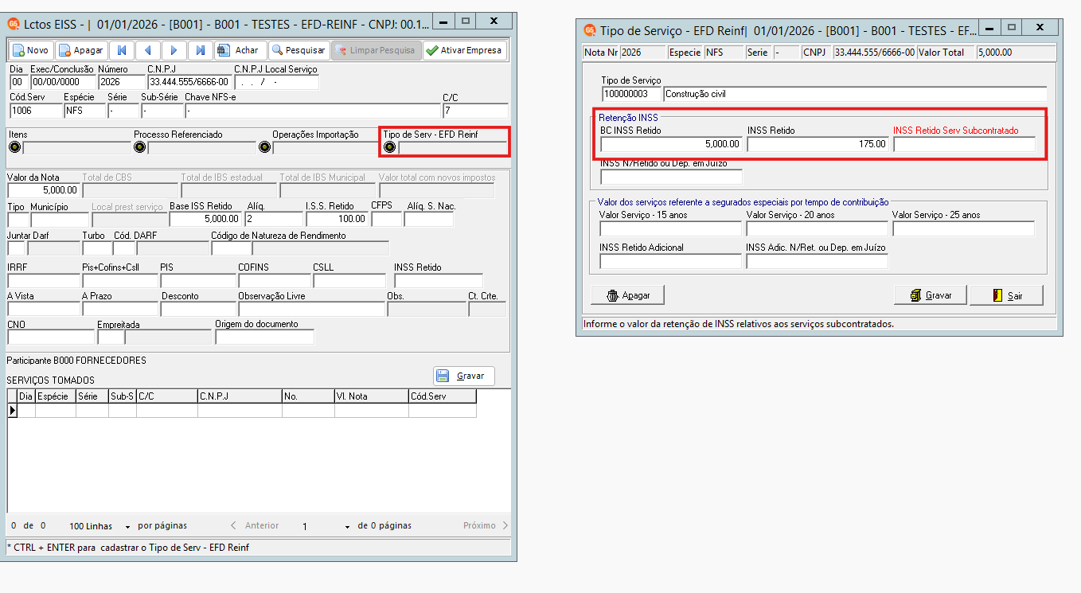Click the Anterior pagination link
Screen dimensions: 1081x593
(x=255, y=525)
